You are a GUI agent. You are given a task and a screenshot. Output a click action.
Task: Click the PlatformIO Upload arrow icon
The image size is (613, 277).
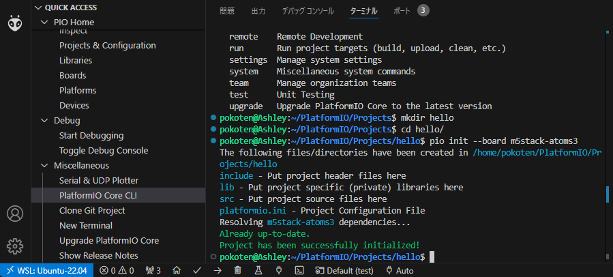click(218, 270)
